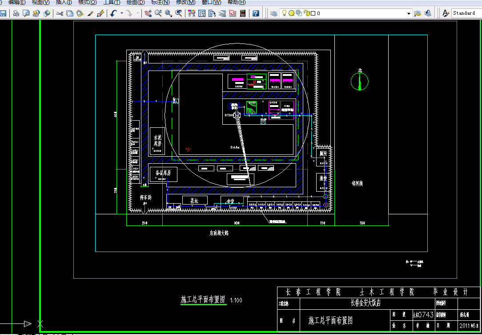Click the 水泥库房 label in the drawing
Viewport: 482px width, 335px height.
pyautogui.click(x=158, y=140)
